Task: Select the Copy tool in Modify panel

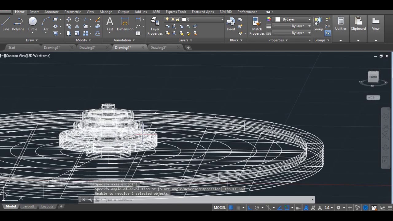Action: [69, 26]
